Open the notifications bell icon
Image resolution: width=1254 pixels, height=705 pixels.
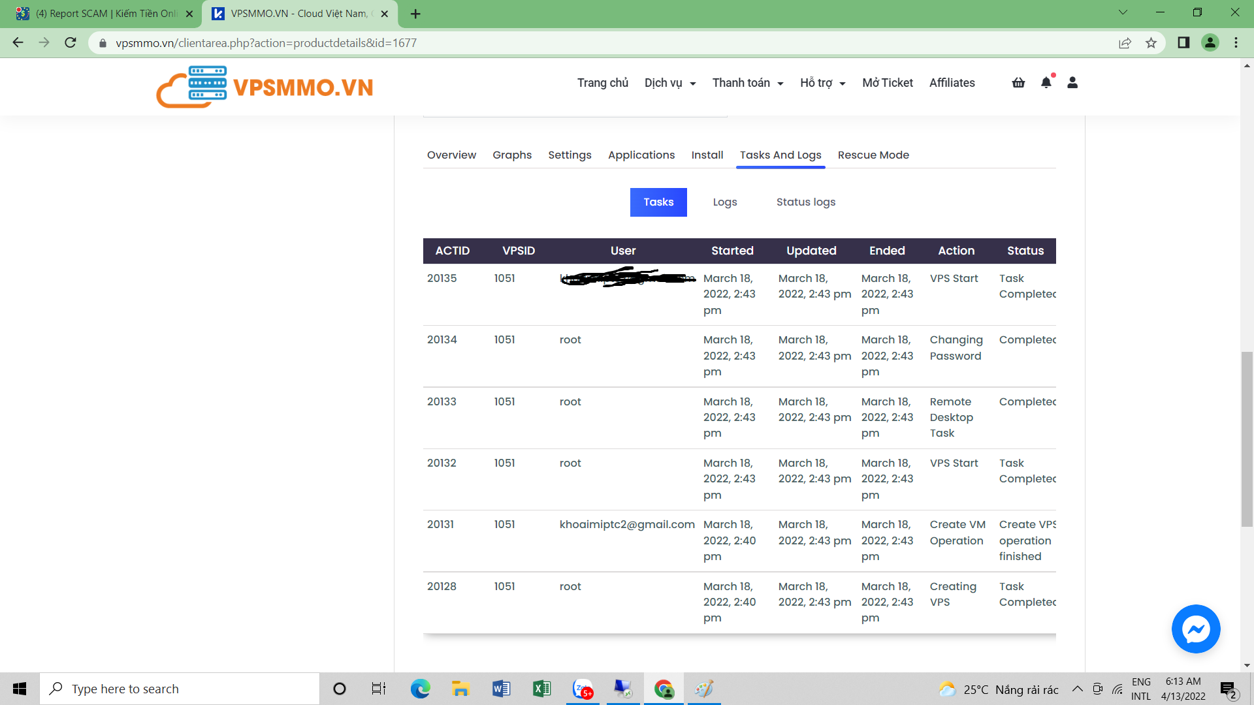click(x=1046, y=83)
